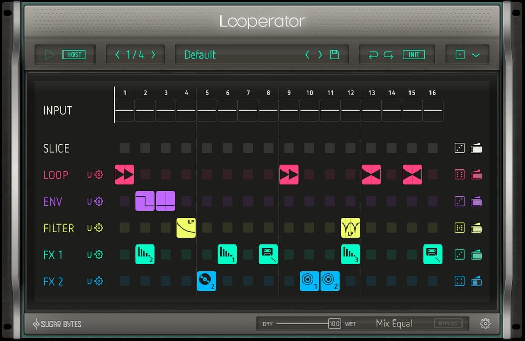Viewport: 525px width, 341px height.
Task: Open the Default preset name field
Action: [x=200, y=55]
